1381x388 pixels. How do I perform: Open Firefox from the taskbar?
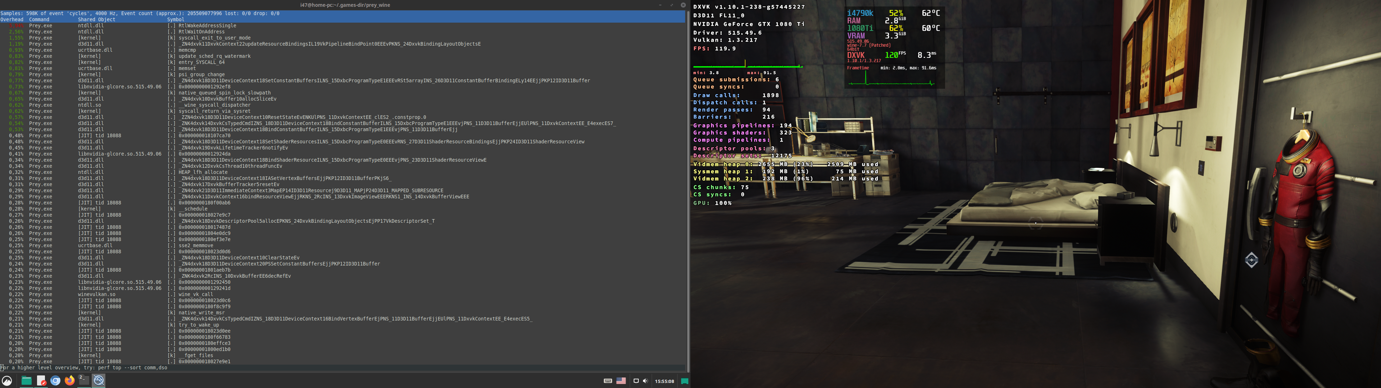click(70, 381)
